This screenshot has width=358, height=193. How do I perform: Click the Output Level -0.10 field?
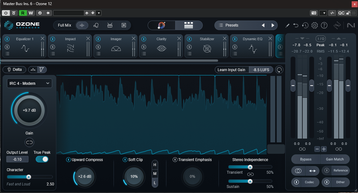pos(17,159)
